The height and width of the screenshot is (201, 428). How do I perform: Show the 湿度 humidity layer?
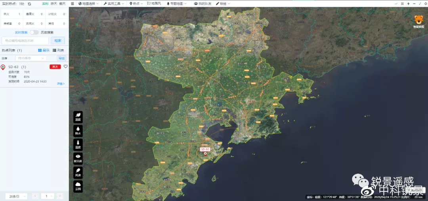click(78, 116)
